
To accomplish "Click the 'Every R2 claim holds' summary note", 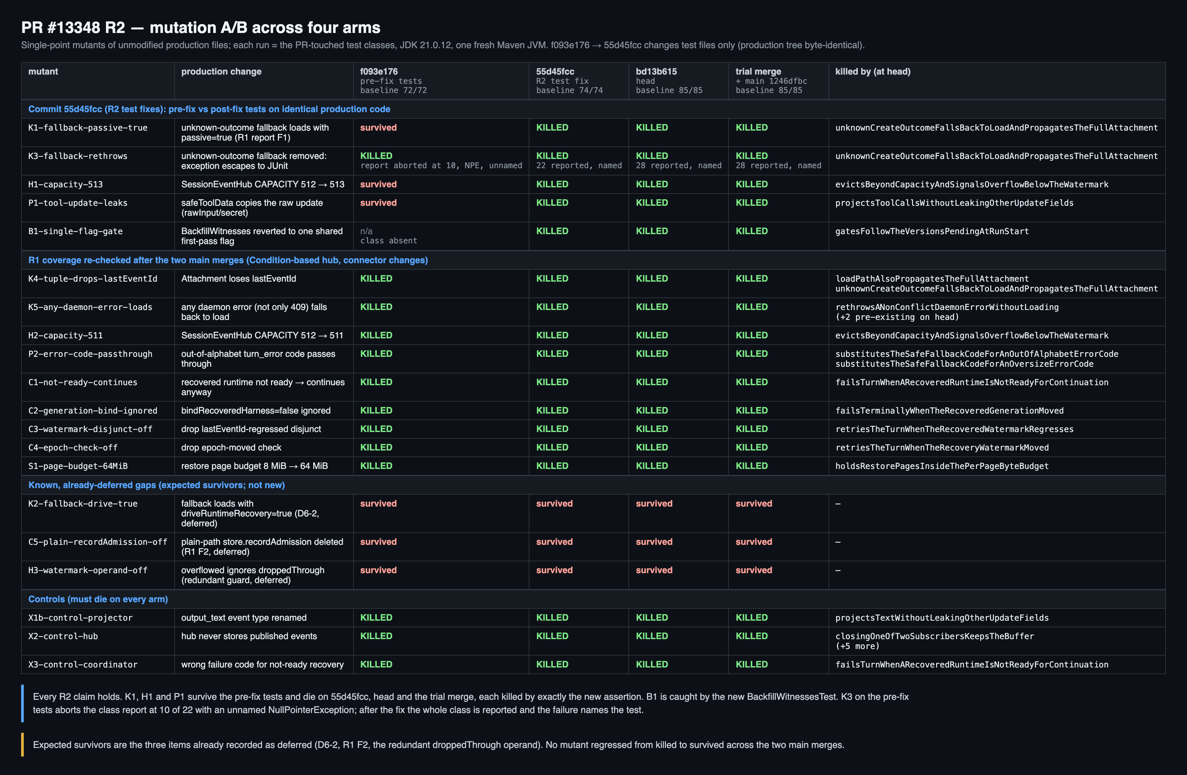I will tap(471, 703).
